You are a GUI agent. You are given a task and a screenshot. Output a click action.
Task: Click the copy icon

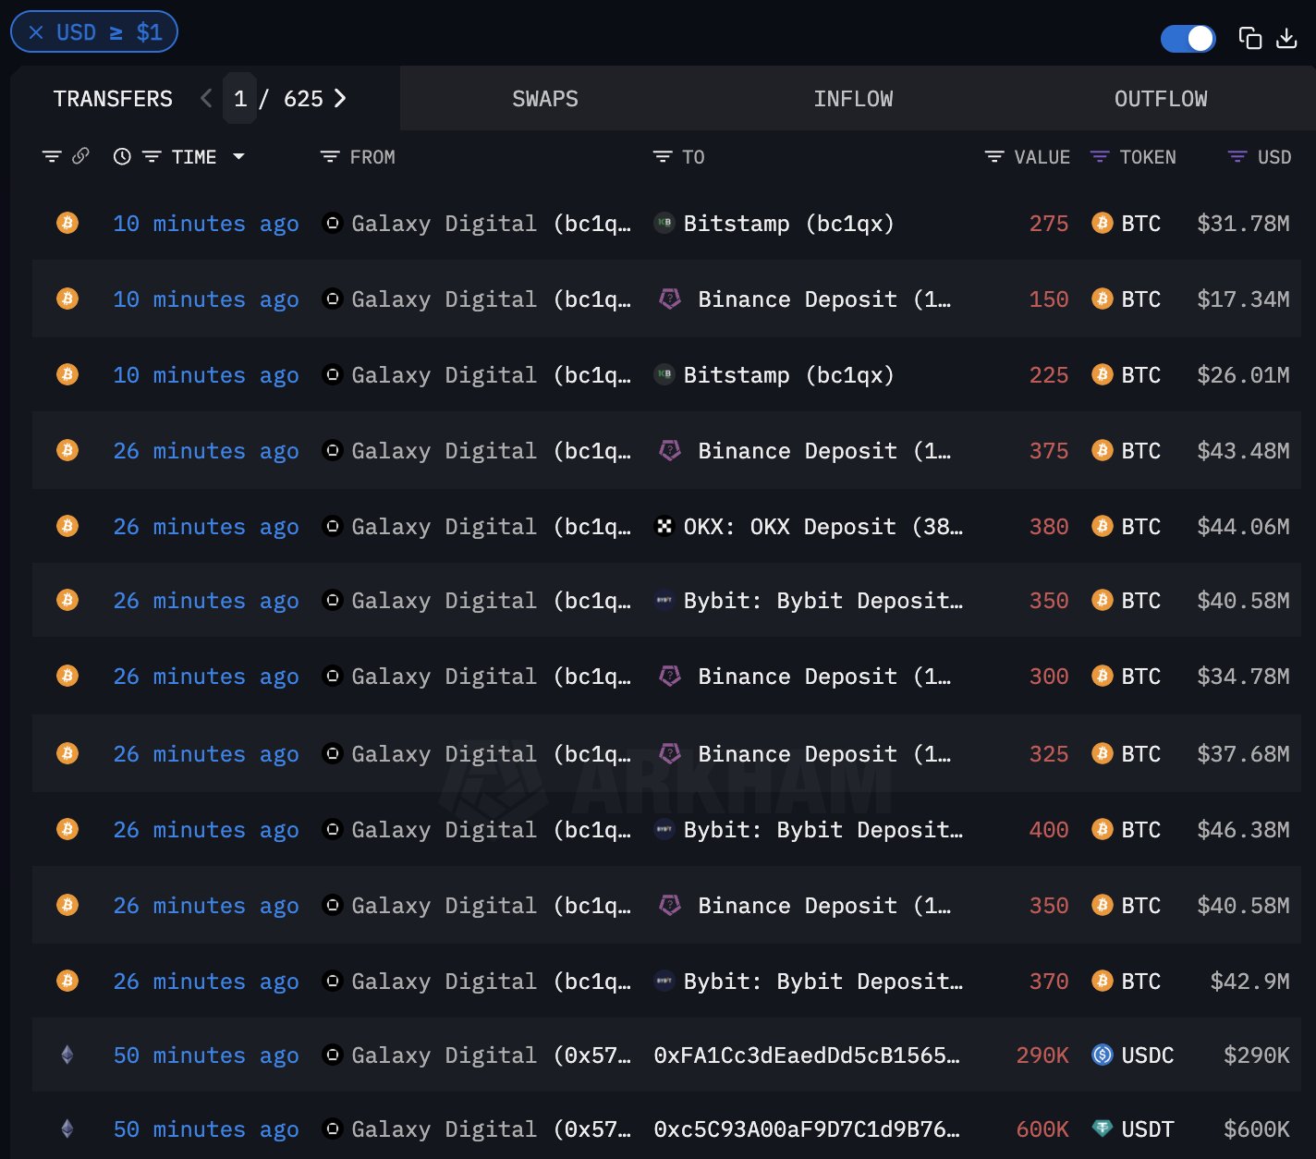[x=1249, y=38]
